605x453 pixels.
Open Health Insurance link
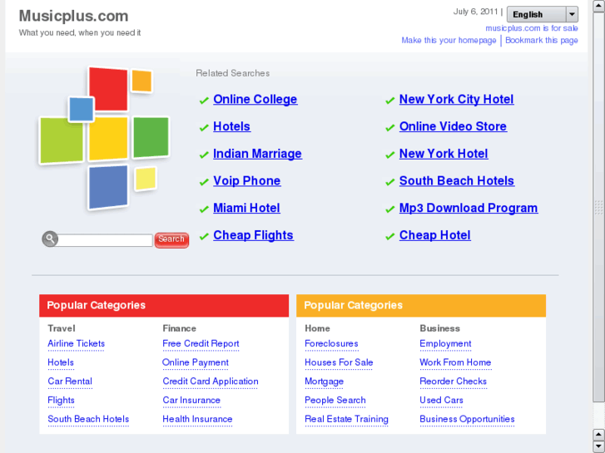coord(197,419)
